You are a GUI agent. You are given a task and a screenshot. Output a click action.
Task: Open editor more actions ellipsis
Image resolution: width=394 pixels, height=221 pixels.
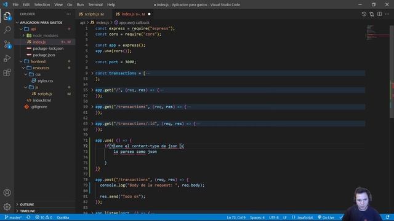click(x=387, y=14)
